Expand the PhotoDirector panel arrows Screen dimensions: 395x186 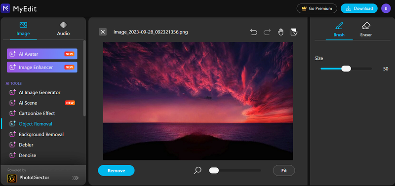tap(76, 178)
